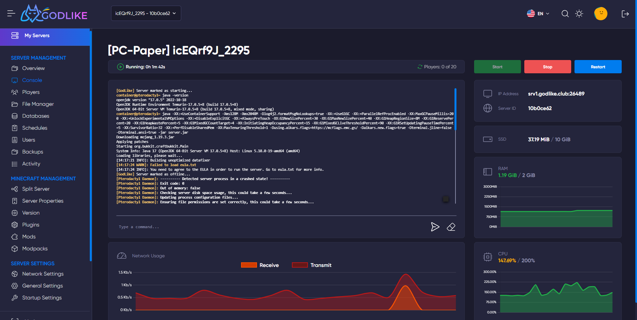This screenshot has width=637, height=320.
Task: Collapse sidebar with hamburger menu icon
Action: (11, 14)
